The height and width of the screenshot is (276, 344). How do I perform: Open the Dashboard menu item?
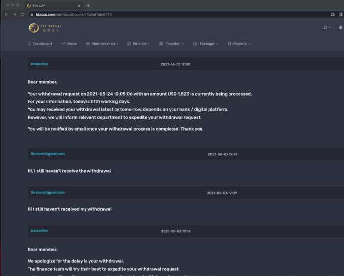40,44
